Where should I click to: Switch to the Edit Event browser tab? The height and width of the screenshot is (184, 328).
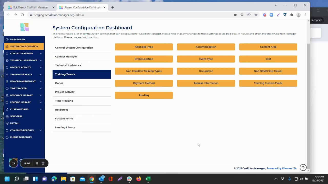click(30, 7)
